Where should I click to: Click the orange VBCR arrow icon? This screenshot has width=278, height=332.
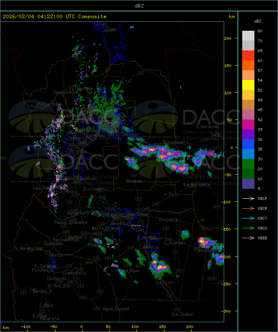pyautogui.click(x=248, y=208)
